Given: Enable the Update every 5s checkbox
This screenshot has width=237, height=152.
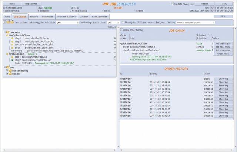Looking at the screenshot, I should (x=172, y=4).
